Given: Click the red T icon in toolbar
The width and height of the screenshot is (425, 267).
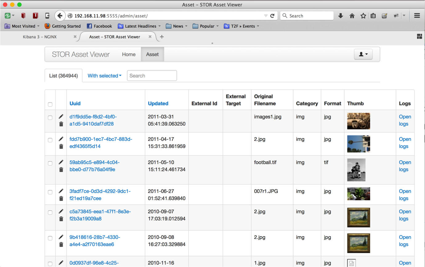Looking at the screenshot, I should point(35,16).
